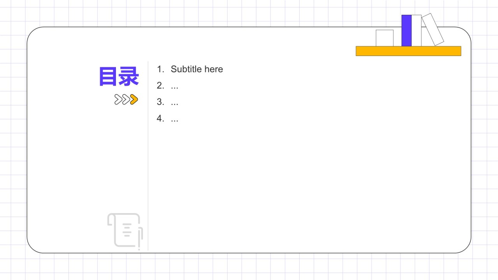The width and height of the screenshot is (498, 280).
Task: Click the yellow chevron arrow under 目录
Action: click(134, 100)
